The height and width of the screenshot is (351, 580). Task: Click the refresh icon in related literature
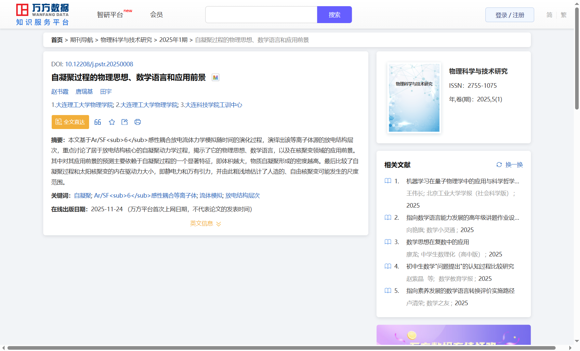(x=499, y=165)
